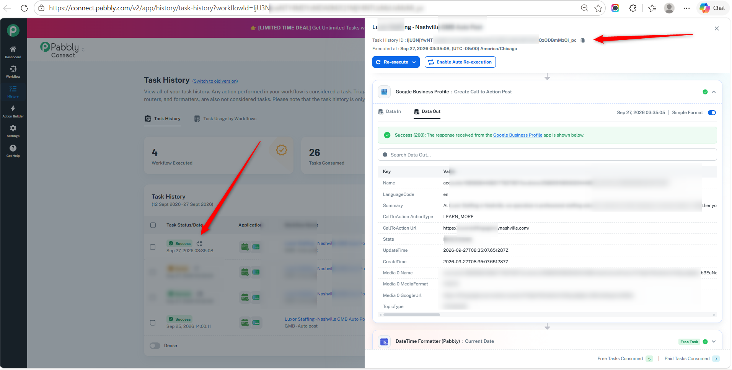Viewport: 732px width, 370px height.
Task: Open the Task Usage by Workflows tab
Action: pyautogui.click(x=225, y=119)
